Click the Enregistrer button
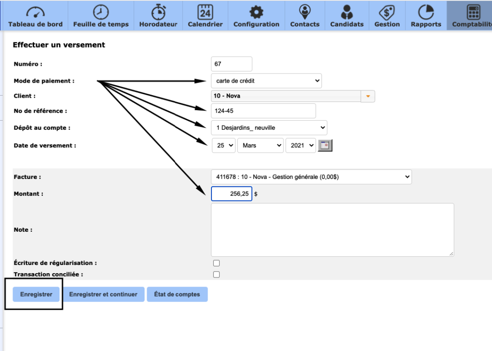This screenshot has width=492, height=351. click(x=36, y=294)
